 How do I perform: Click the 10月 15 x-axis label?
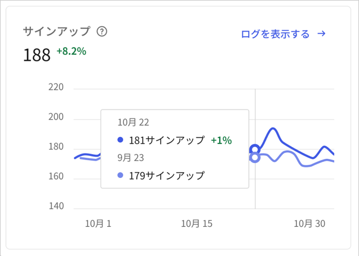[196, 223]
